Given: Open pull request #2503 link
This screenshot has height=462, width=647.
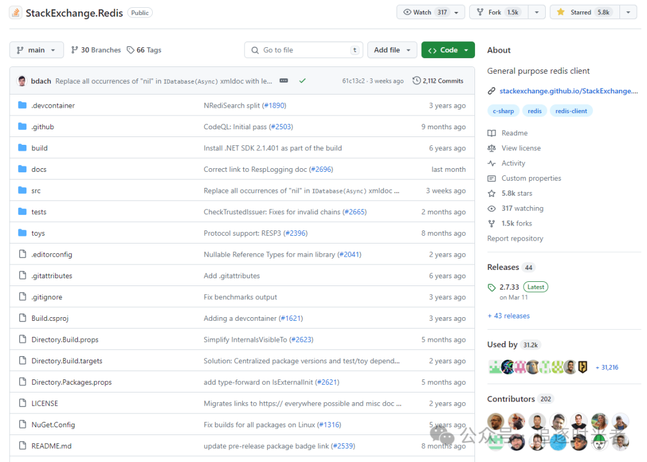Looking at the screenshot, I should (281, 126).
